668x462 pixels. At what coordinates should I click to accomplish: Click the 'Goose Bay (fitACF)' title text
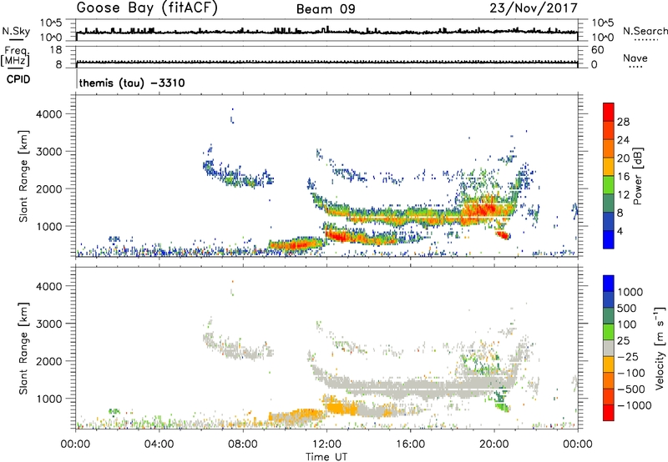(147, 8)
